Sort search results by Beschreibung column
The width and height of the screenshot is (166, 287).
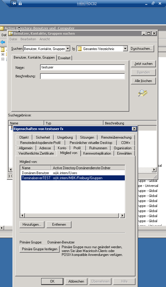(130, 123)
